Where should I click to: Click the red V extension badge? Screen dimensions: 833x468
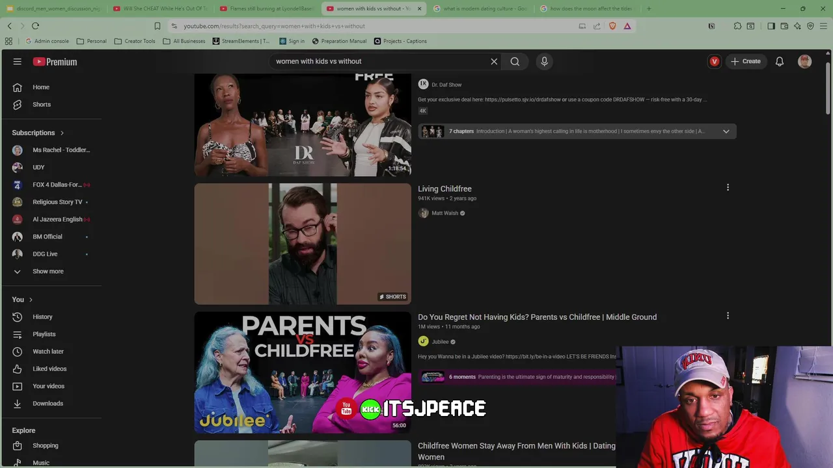[x=715, y=61]
